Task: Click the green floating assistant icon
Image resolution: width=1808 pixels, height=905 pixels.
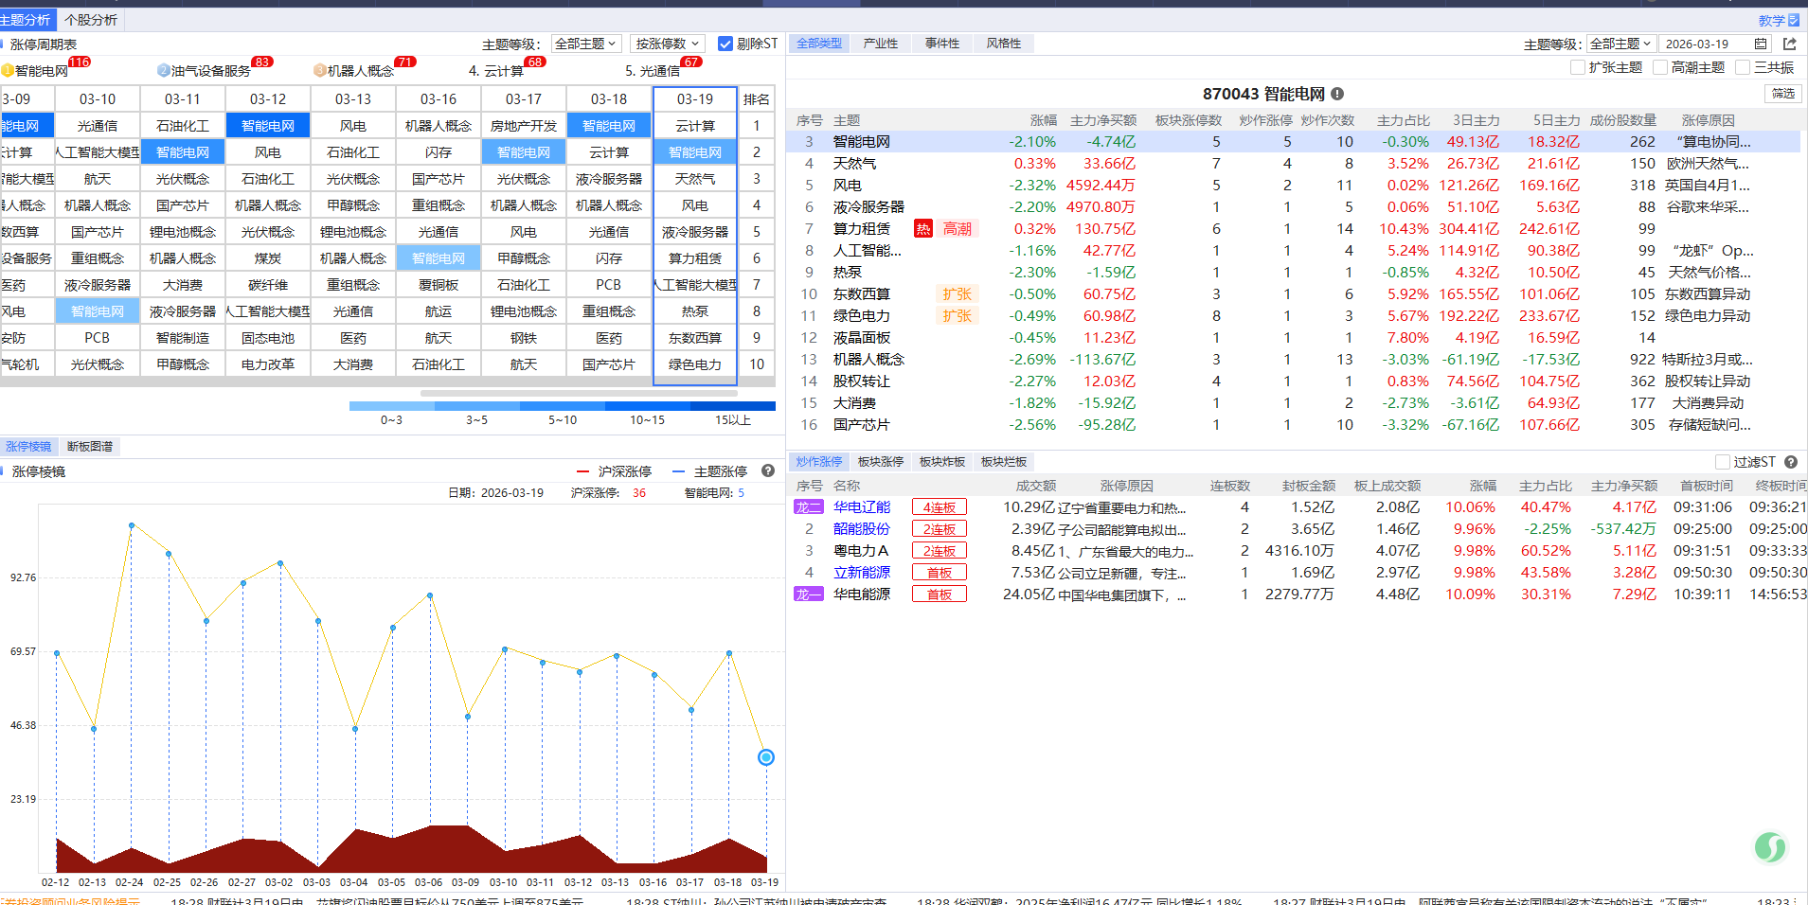Action: point(1769,846)
